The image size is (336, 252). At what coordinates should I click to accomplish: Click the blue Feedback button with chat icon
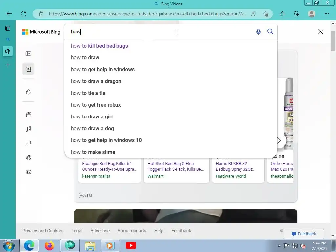click(304, 234)
